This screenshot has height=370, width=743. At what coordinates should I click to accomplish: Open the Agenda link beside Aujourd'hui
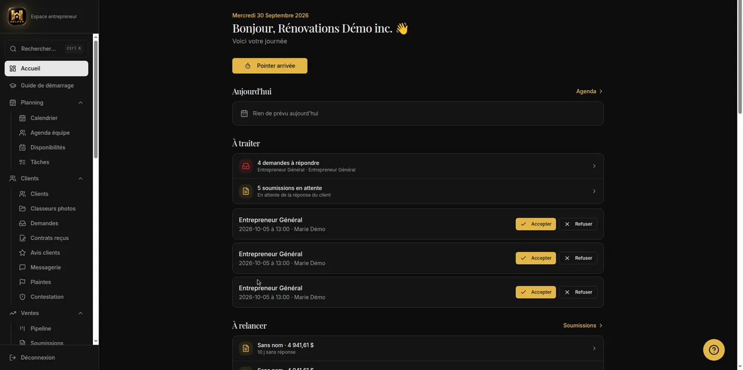(x=590, y=91)
